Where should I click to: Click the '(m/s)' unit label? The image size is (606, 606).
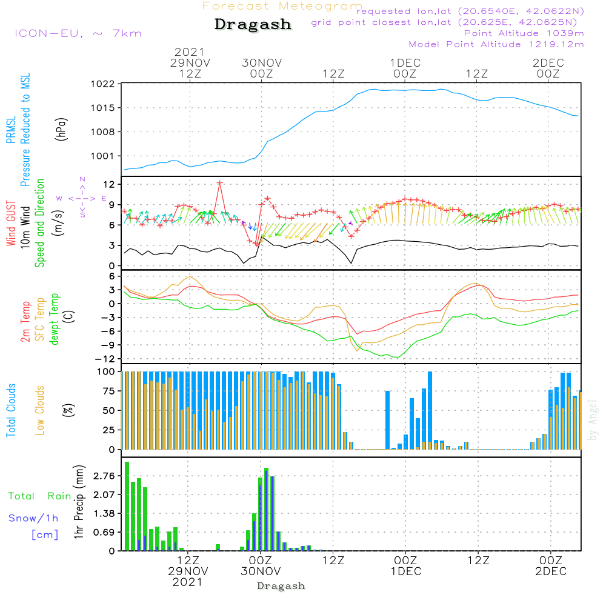(x=58, y=223)
